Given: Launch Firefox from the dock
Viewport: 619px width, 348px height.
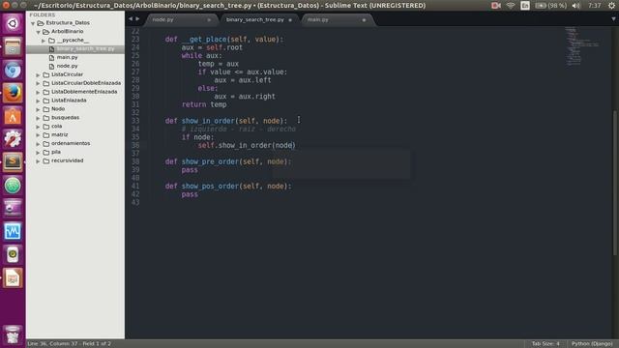Looking at the screenshot, I should click(13, 94).
